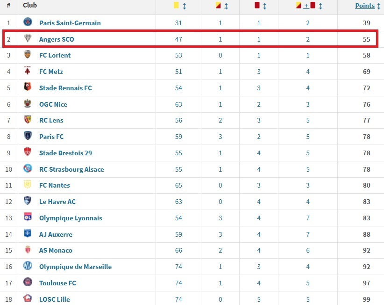Open the Toulouse FC club link
The image size is (384, 305).
[57, 283]
